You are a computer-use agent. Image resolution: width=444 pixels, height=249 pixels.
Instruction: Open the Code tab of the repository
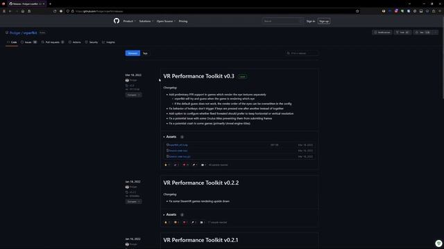pyautogui.click(x=12, y=42)
